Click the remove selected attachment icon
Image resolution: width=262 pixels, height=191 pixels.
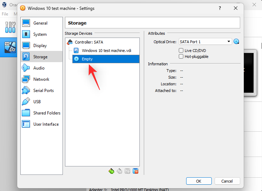pos(136,171)
